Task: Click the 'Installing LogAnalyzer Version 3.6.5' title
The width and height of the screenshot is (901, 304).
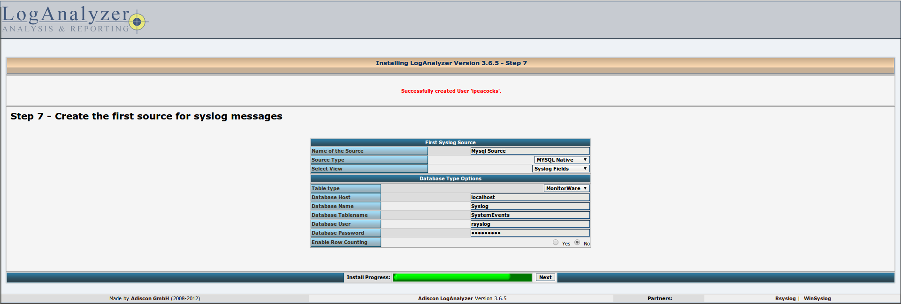Action: point(451,63)
